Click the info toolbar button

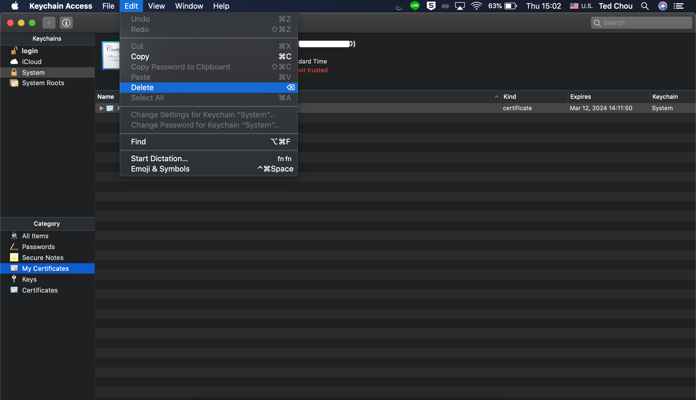point(66,23)
